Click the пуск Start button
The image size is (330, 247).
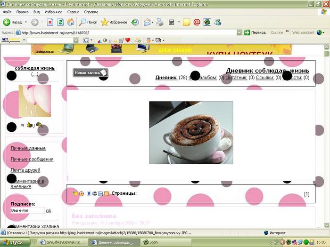(x=15, y=242)
